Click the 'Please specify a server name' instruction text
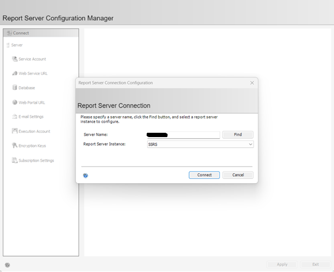The image size is (334, 272). pos(149,119)
